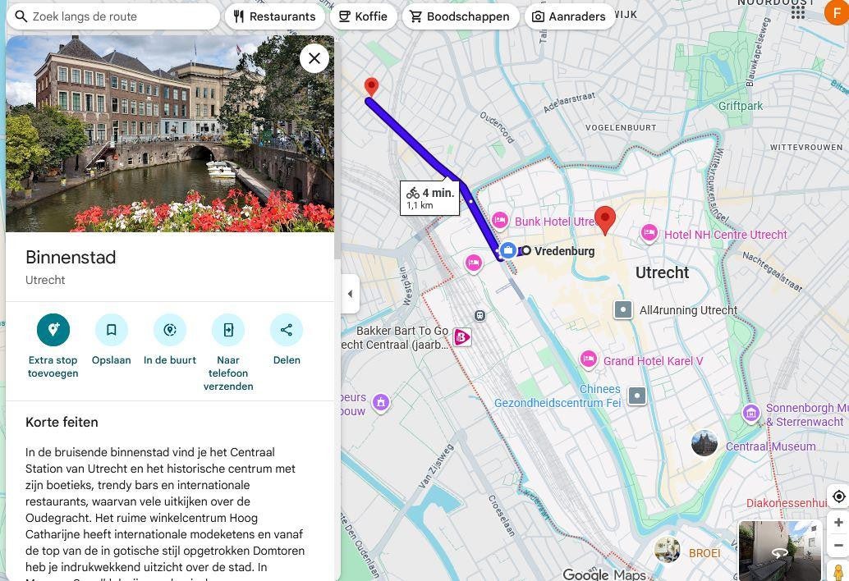Zoom out on the map
This screenshot has height=581, width=849.
click(x=838, y=545)
